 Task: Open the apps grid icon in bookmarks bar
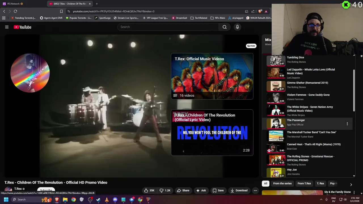4,18
